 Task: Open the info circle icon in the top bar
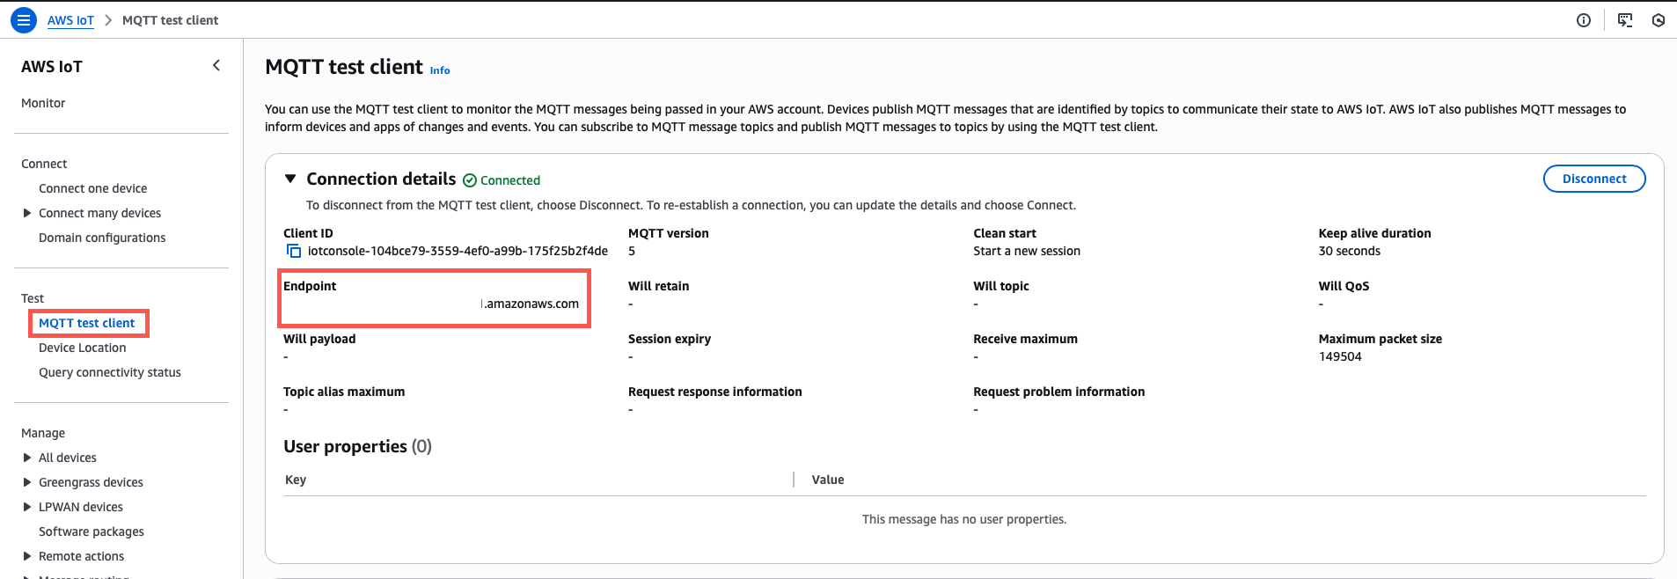[x=1584, y=20]
